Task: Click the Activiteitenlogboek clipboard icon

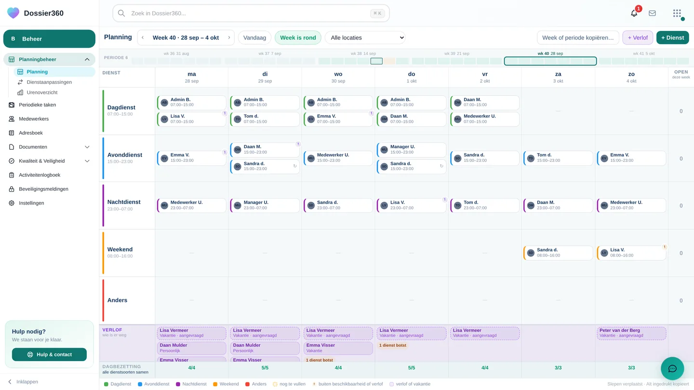Action: pos(12,175)
